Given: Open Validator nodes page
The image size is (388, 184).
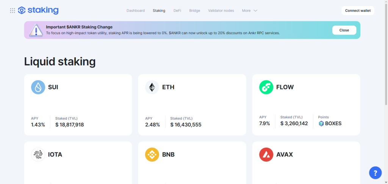Looking at the screenshot, I should (x=221, y=11).
